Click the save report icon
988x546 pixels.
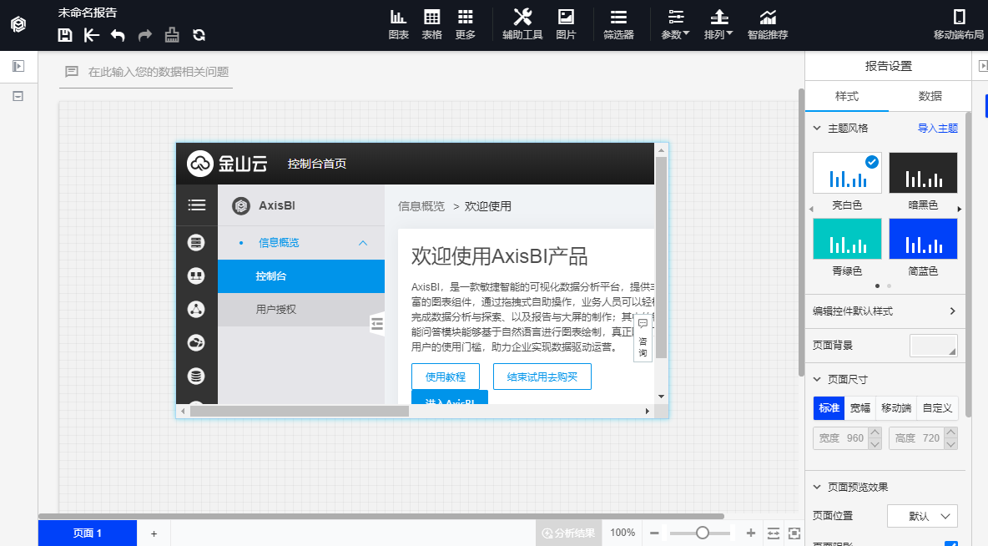pos(65,35)
